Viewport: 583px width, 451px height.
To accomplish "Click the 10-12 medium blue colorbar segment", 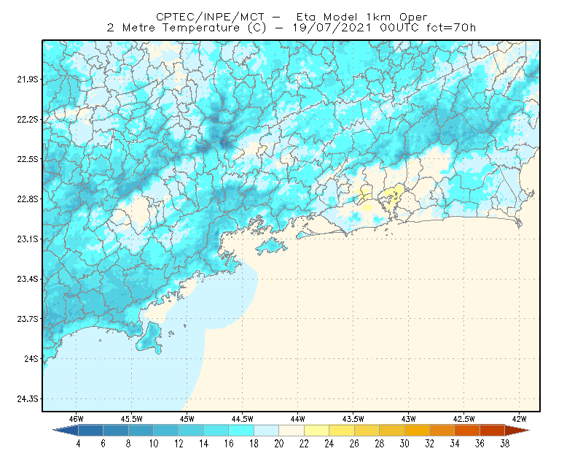I will (166, 431).
